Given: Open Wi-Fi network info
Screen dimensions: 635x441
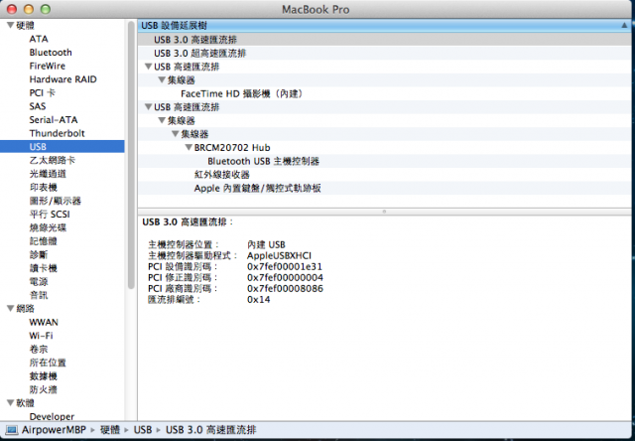Looking at the screenshot, I should click(x=41, y=336).
